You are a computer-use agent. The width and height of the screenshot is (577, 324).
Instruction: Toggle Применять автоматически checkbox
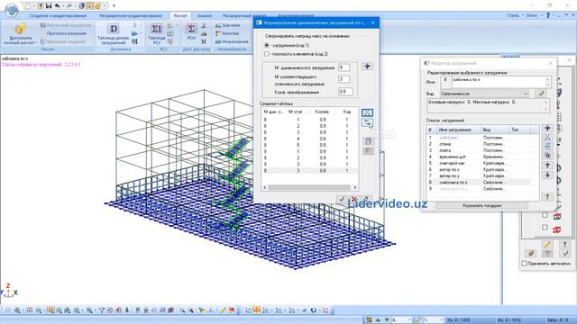[x=525, y=264]
